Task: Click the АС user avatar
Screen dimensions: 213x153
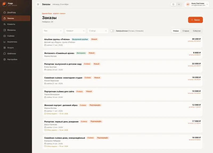Action: coord(188,4)
